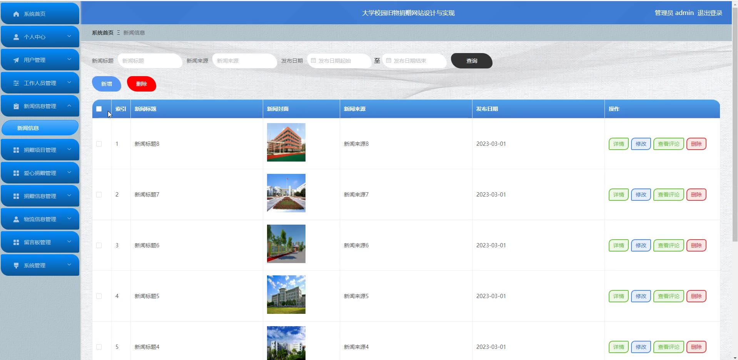The image size is (738, 360).
Task: Toggle the select-all checkbox in table header
Action: click(99, 109)
